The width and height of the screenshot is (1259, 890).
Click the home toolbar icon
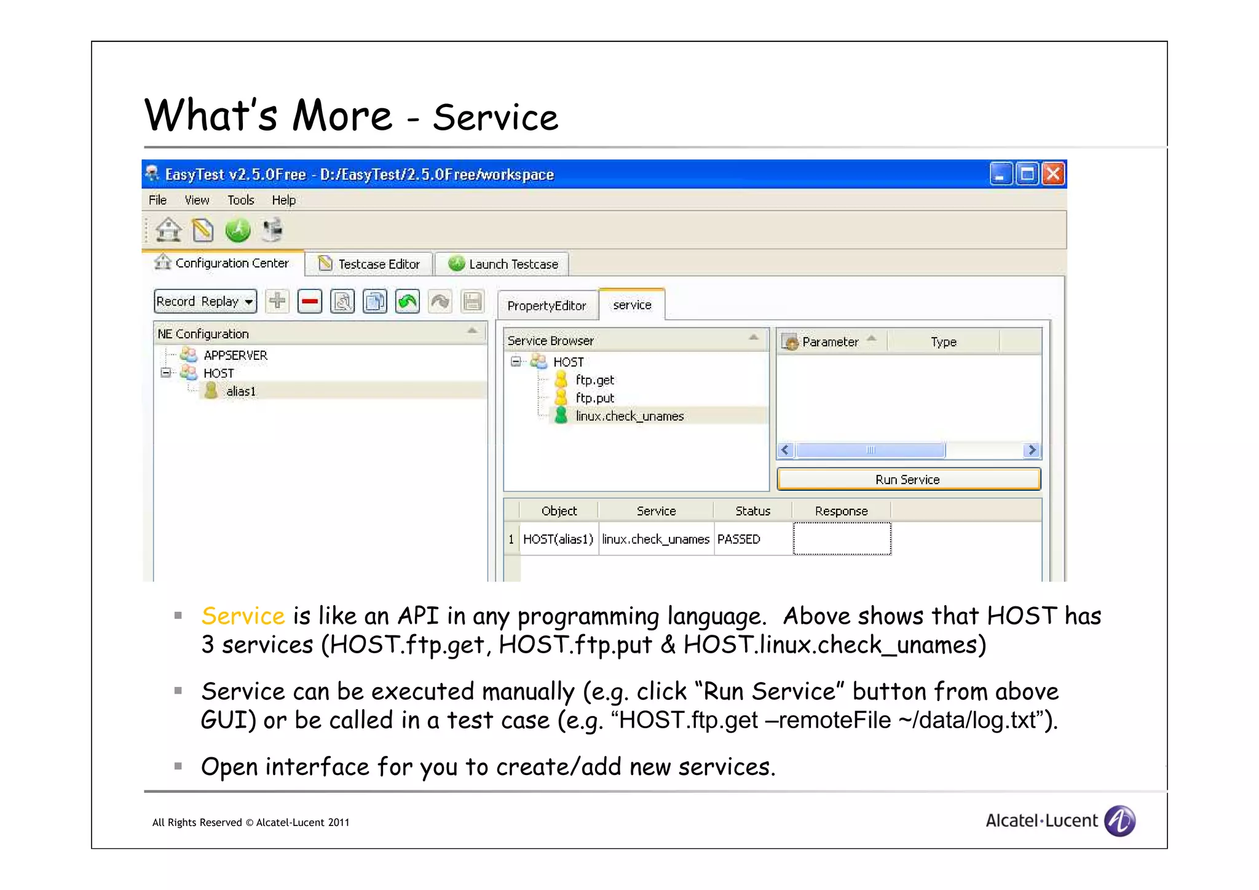click(168, 230)
